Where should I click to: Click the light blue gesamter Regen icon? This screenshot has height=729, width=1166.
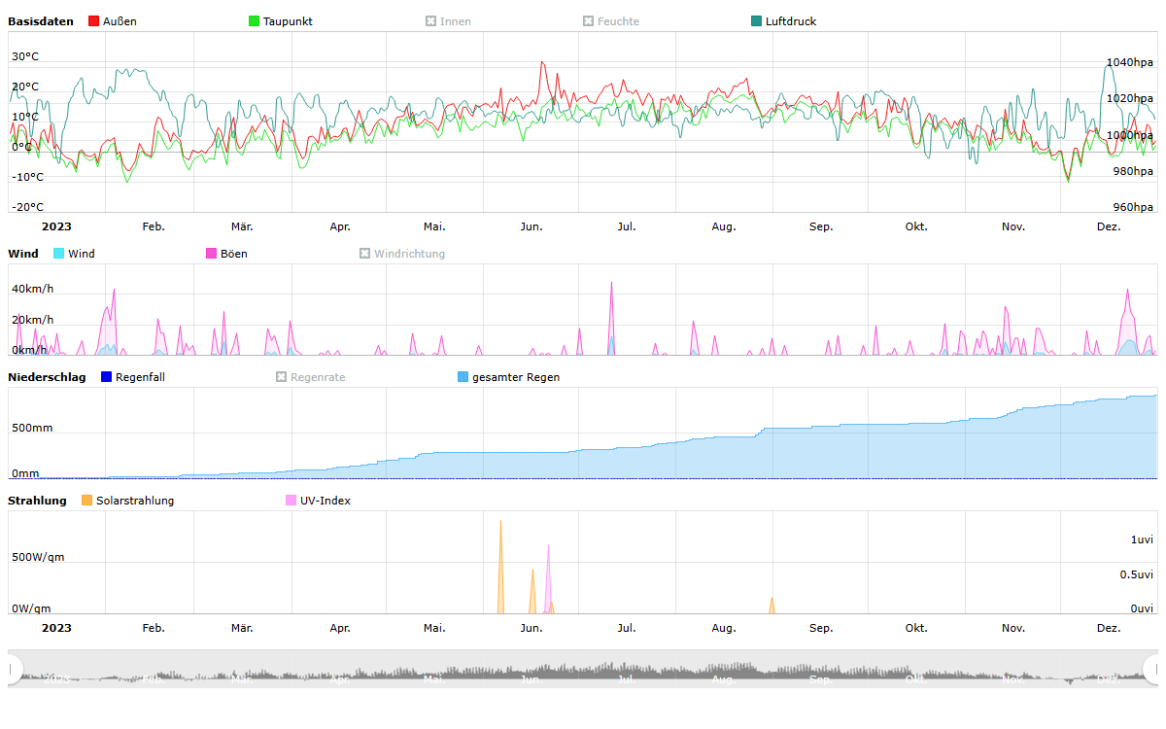(x=463, y=377)
